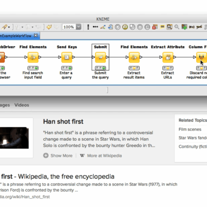Click the 'Submit the query' node label
The width and height of the screenshot is (207, 207).
coord(100,75)
